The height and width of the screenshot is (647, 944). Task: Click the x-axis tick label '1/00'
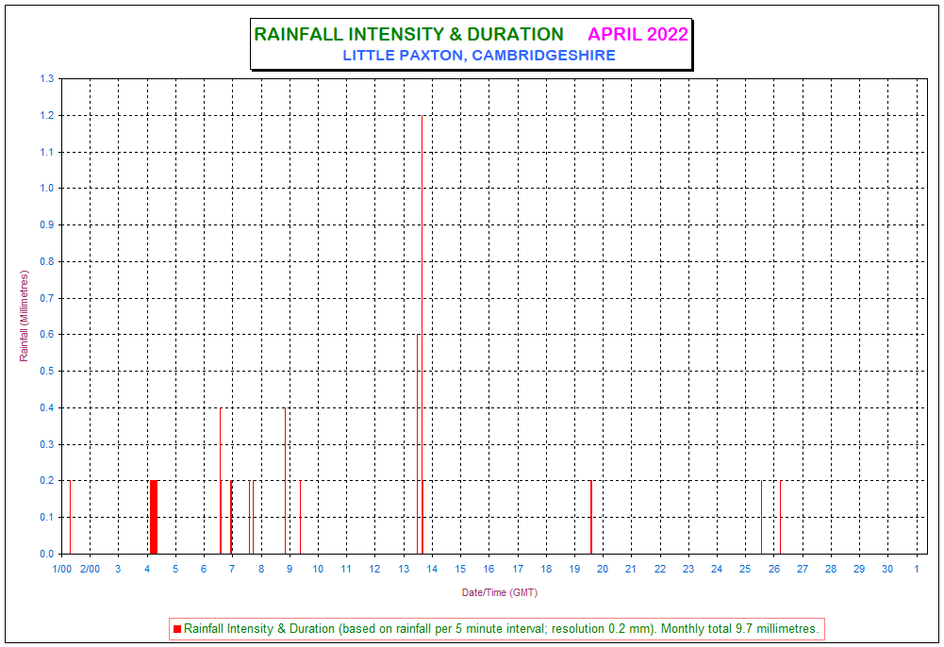coord(62,570)
